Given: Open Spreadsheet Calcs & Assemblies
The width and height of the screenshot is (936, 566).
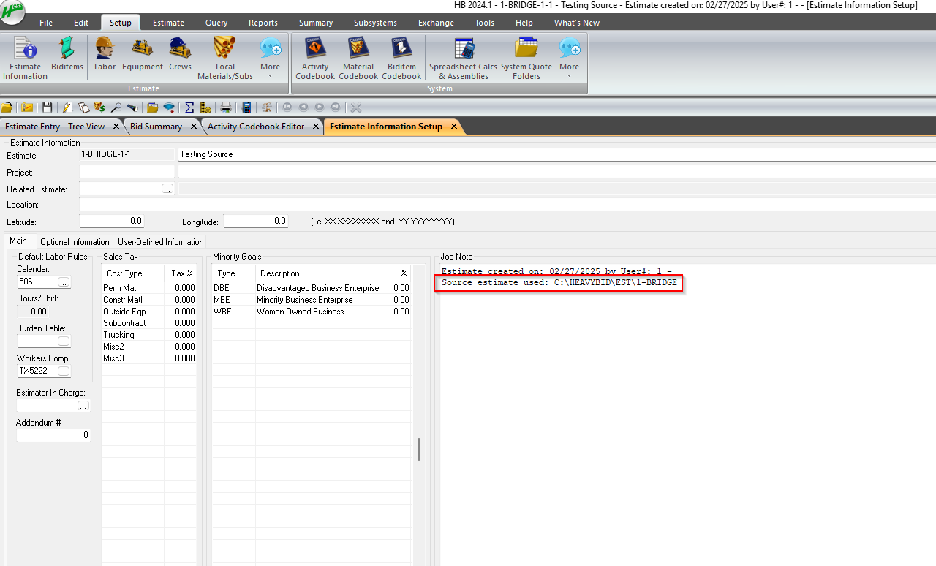Looking at the screenshot, I should (x=463, y=59).
